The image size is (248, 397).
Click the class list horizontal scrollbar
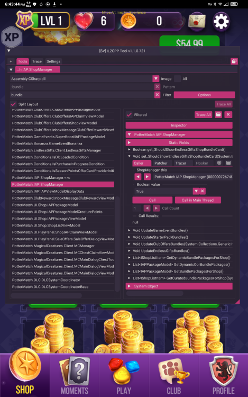47,295
